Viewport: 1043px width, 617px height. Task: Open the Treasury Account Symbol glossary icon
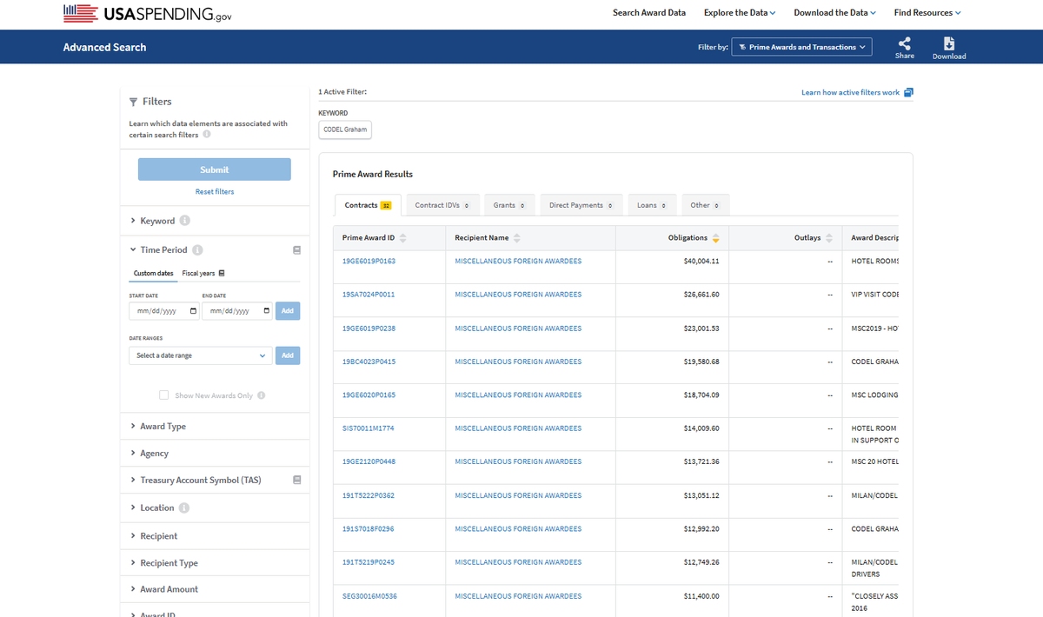click(296, 480)
